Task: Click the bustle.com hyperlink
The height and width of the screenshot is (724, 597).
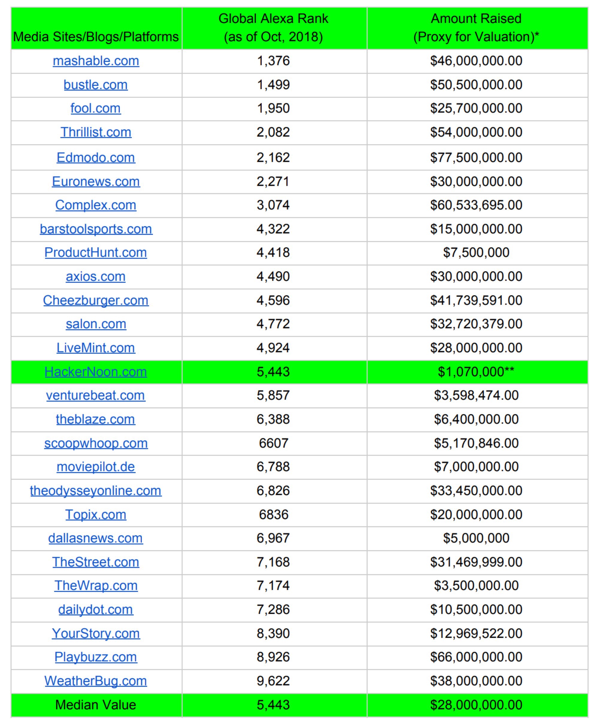Action: [96, 84]
